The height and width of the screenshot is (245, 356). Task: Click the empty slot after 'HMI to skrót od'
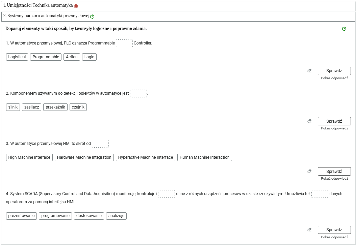100,144
